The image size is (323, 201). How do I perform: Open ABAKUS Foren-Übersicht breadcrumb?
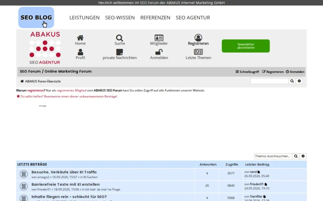point(43,81)
